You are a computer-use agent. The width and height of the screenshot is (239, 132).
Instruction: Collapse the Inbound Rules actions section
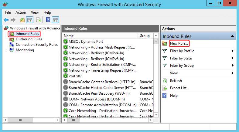(x=232, y=36)
